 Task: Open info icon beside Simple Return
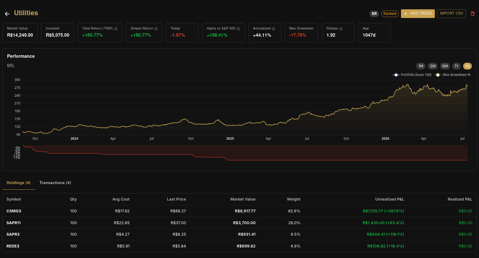(x=156, y=29)
